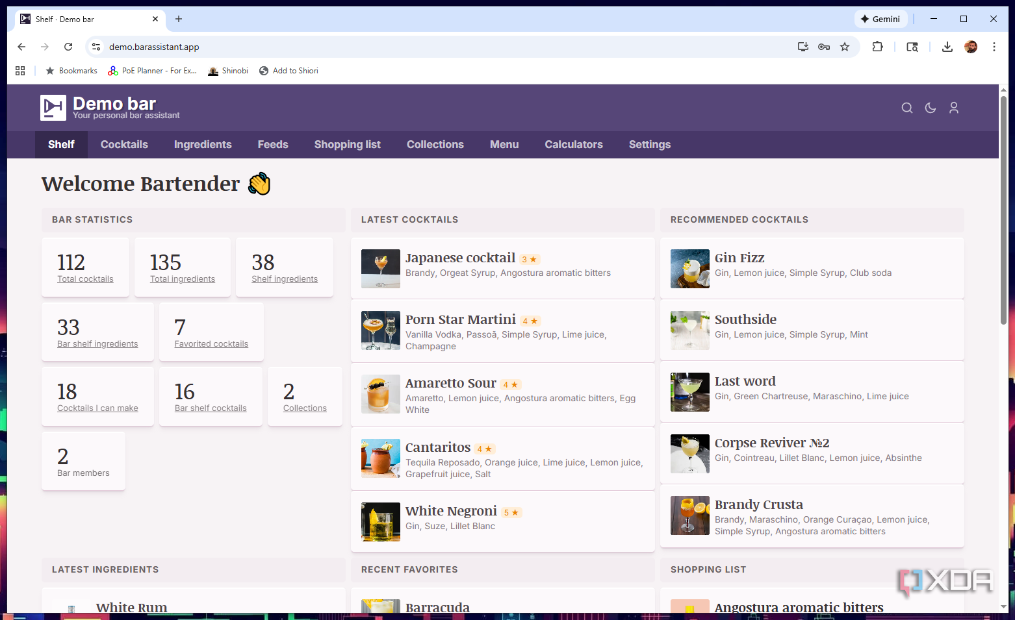Open Bar shelf cocktails link
The image size is (1015, 620).
[x=211, y=408]
